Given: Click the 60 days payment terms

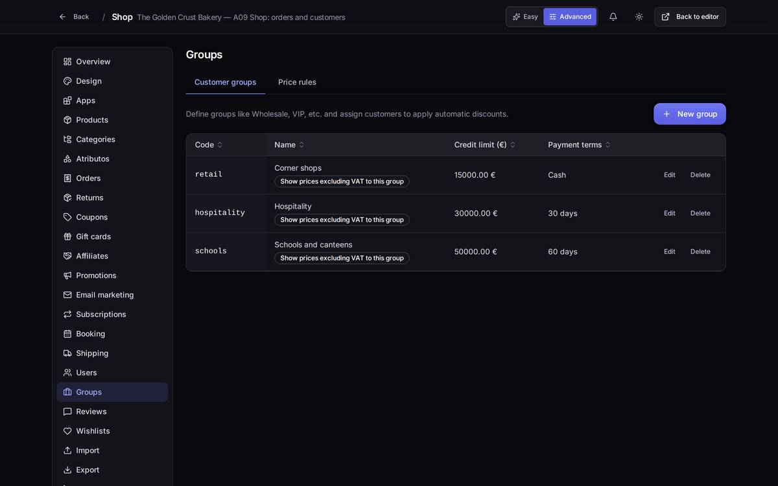Looking at the screenshot, I should click(x=563, y=251).
